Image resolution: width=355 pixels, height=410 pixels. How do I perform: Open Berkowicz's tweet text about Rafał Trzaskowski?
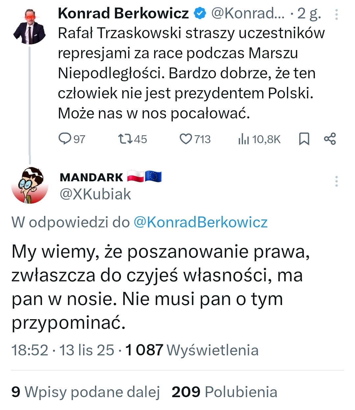coord(187,73)
